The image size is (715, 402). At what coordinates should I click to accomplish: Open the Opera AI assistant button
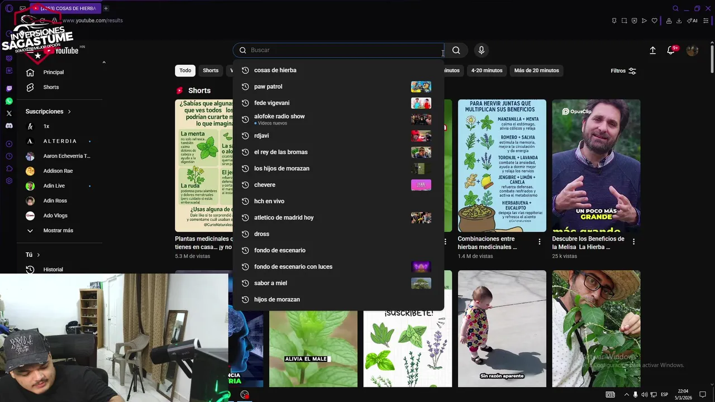pos(692,21)
